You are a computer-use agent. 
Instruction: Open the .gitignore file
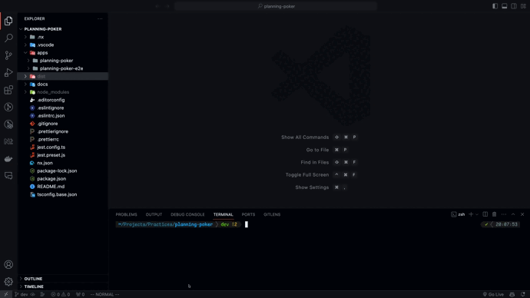[x=63, y=124]
